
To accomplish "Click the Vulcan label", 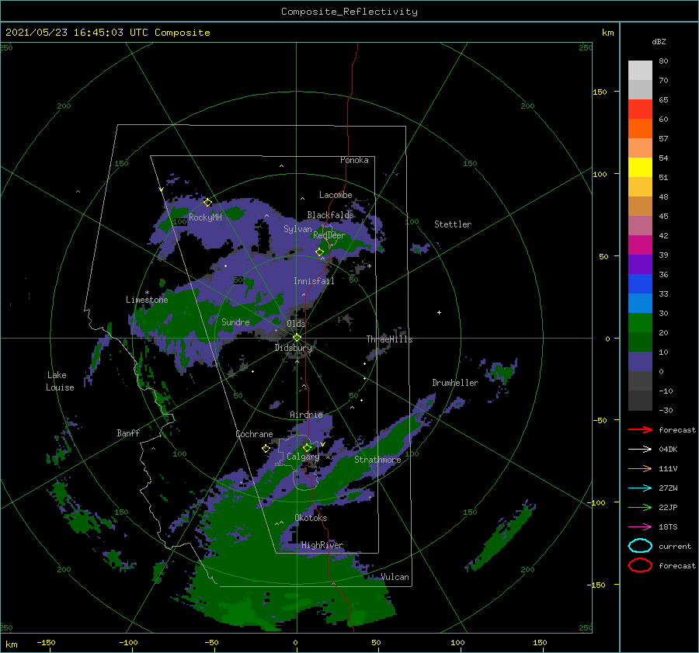I will click(x=395, y=577).
